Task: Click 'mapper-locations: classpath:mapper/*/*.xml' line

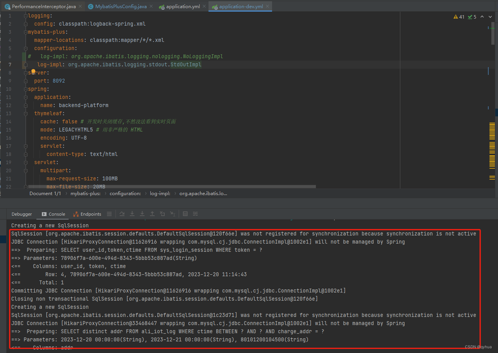Action: (99, 40)
